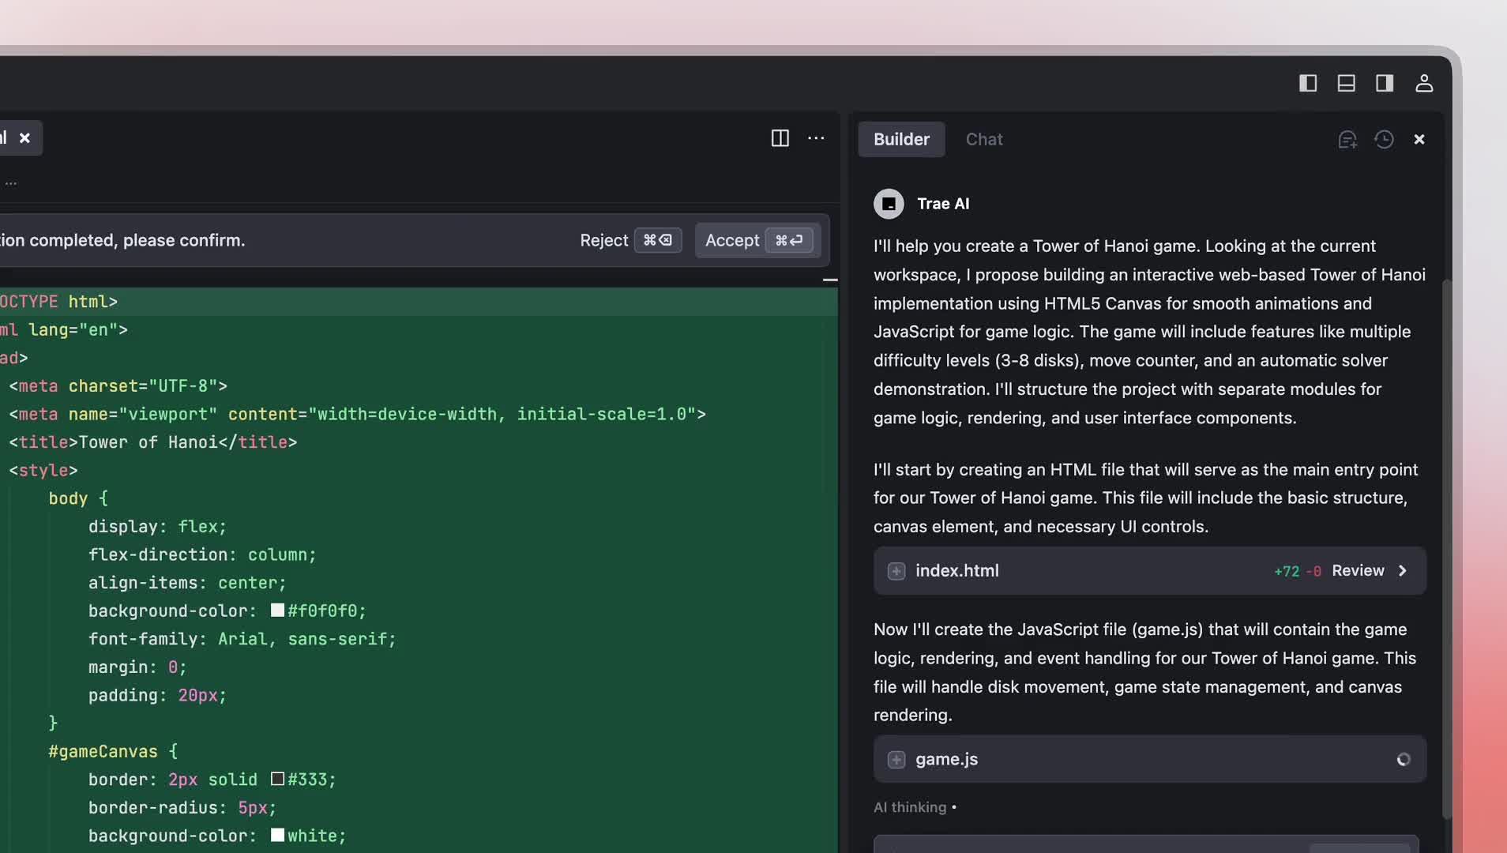Close the Trae AI side panel

tap(1419, 140)
